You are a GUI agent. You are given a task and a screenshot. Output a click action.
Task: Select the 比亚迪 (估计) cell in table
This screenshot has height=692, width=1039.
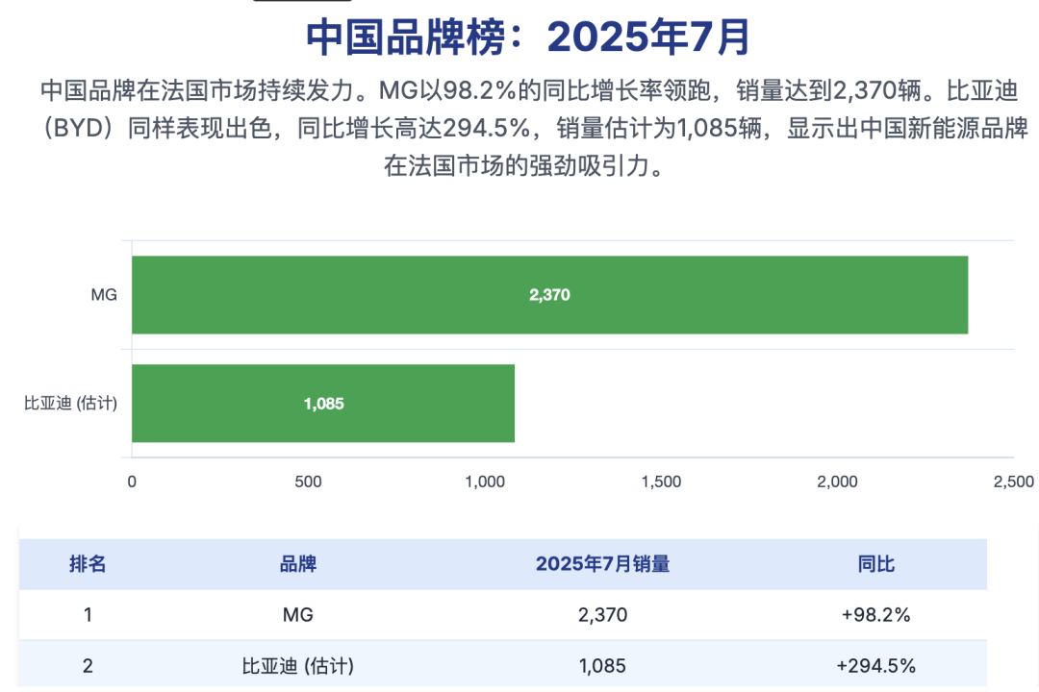point(297,665)
